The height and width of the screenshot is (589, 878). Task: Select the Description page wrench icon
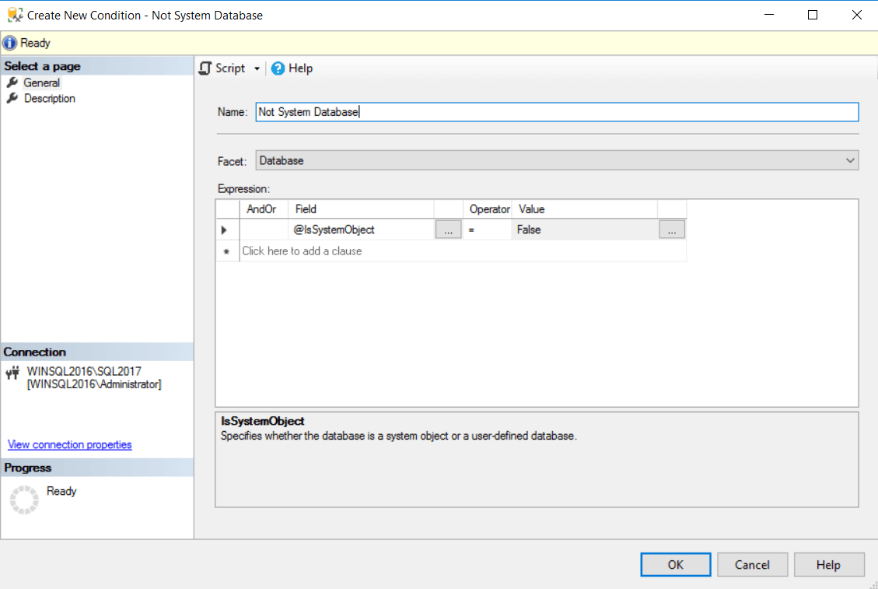coord(12,98)
